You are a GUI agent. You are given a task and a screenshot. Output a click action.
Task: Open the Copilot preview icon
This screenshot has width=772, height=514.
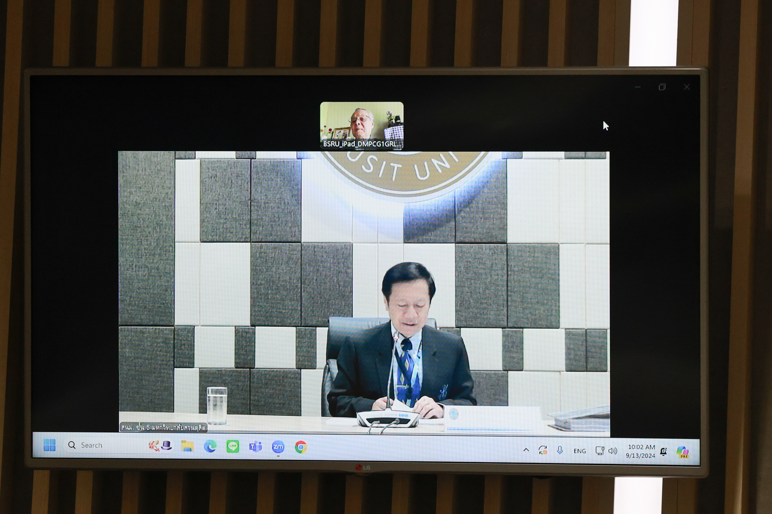(683, 452)
